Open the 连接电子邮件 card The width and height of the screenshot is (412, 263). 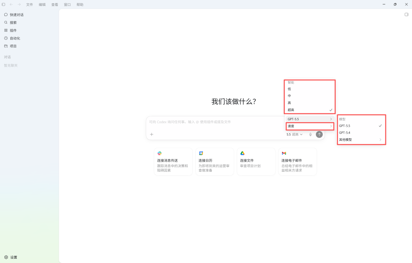(298, 161)
